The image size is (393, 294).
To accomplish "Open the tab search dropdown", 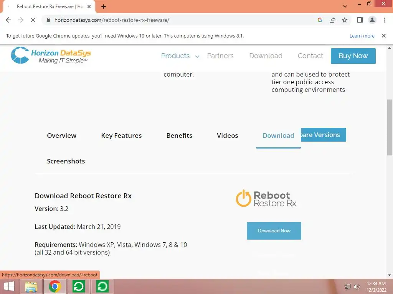I will pyautogui.click(x=345, y=7).
